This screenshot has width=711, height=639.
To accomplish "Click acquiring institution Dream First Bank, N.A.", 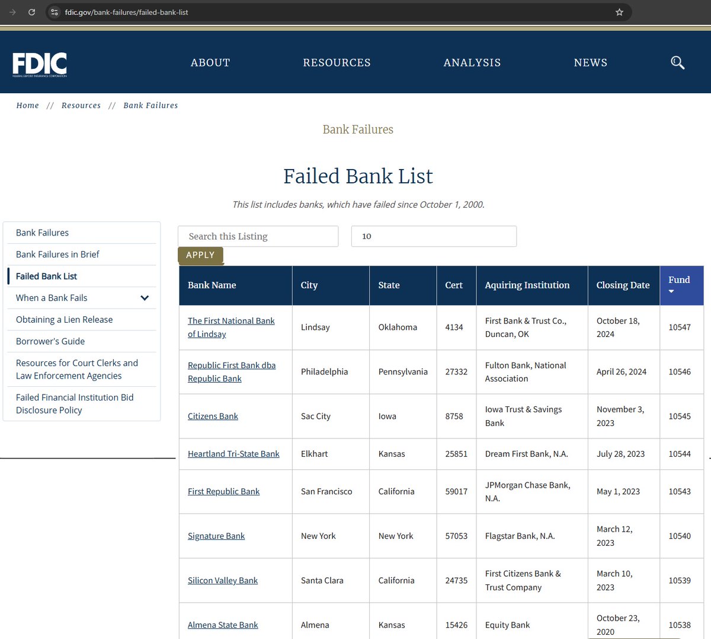I will tap(526, 454).
